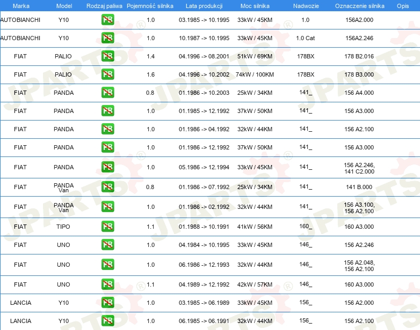Select engine code 178 B3.000
Screen dimensions: 420x330
(x=359, y=74)
